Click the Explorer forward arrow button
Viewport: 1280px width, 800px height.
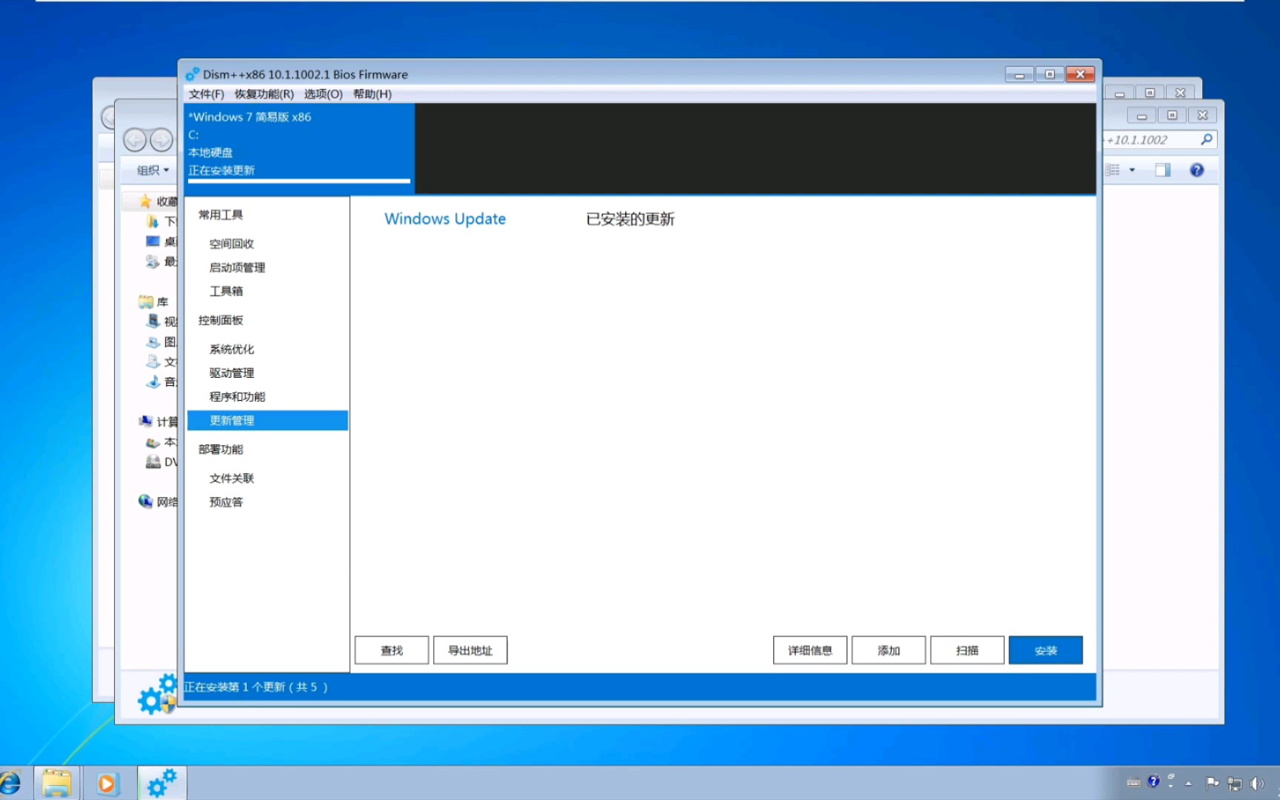pyautogui.click(x=161, y=139)
